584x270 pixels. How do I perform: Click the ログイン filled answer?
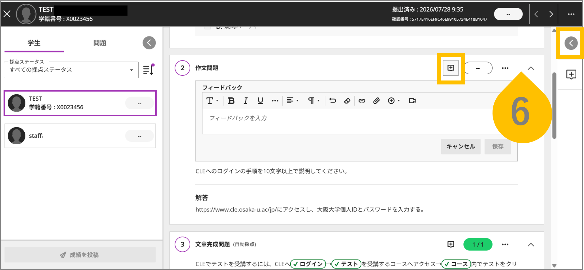point(308,264)
